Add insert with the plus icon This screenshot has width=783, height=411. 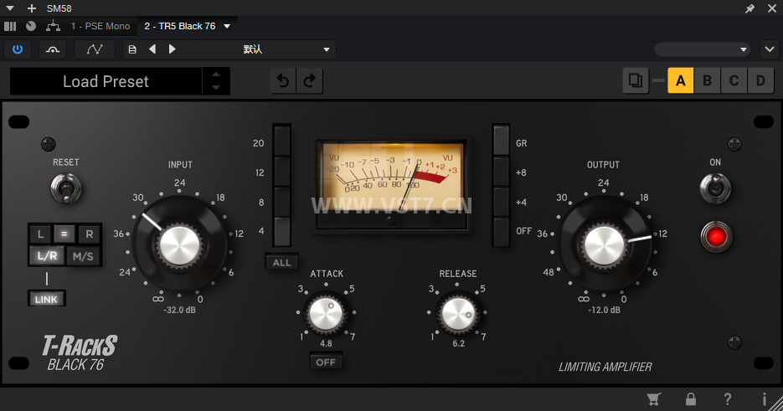(x=32, y=8)
